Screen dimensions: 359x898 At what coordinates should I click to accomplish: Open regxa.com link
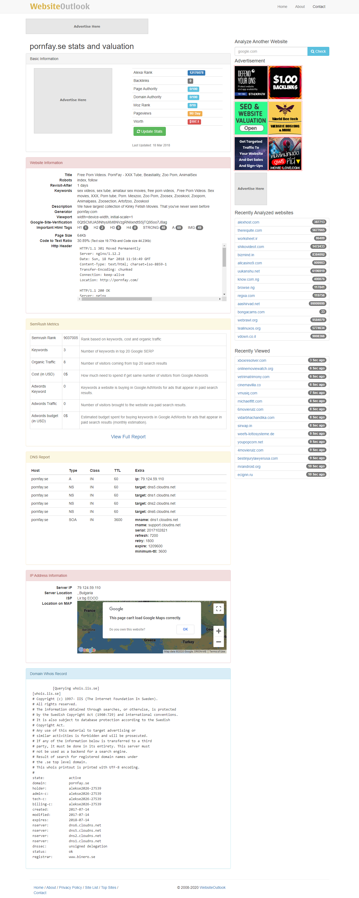pyautogui.click(x=246, y=296)
